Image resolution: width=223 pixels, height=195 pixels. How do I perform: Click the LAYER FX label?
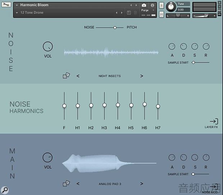(x=211, y=127)
